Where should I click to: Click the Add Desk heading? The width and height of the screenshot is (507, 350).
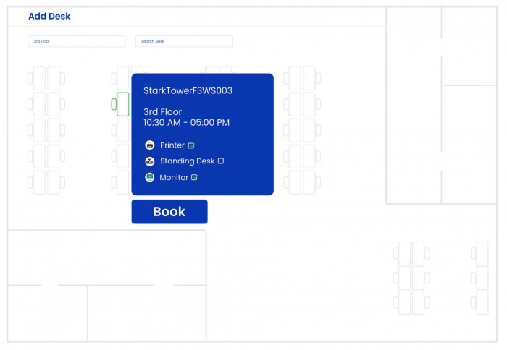click(x=49, y=16)
